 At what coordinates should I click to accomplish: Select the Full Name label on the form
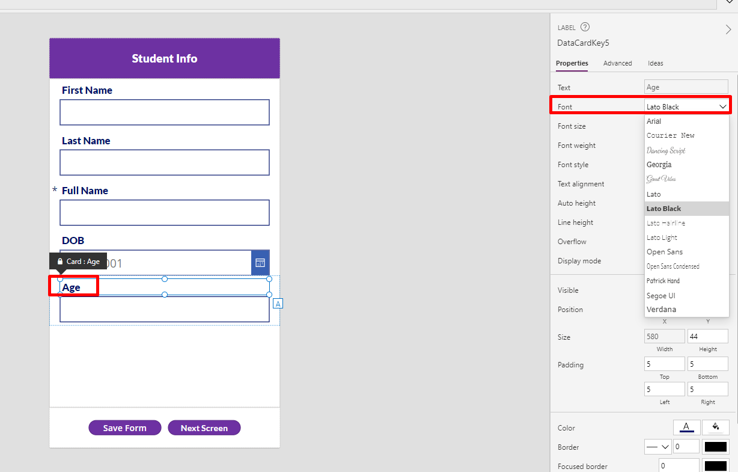[85, 191]
